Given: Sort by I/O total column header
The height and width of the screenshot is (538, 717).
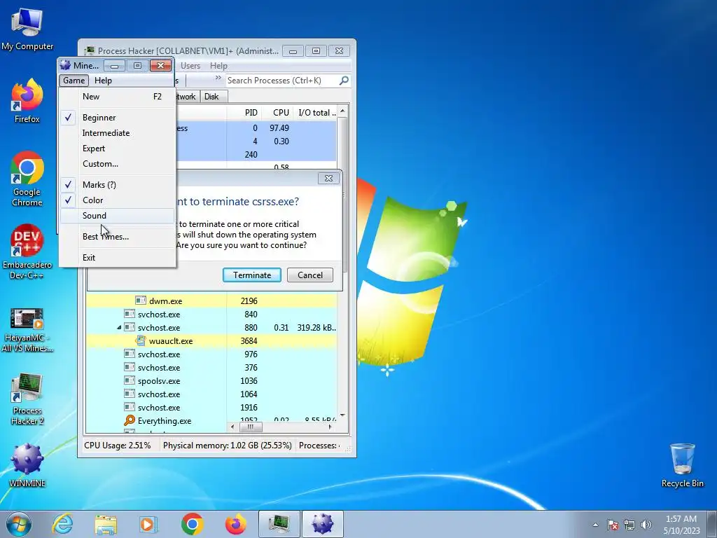Looking at the screenshot, I should (316, 113).
